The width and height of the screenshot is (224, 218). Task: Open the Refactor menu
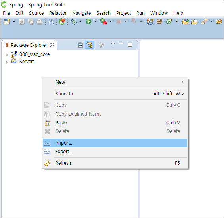point(58,13)
